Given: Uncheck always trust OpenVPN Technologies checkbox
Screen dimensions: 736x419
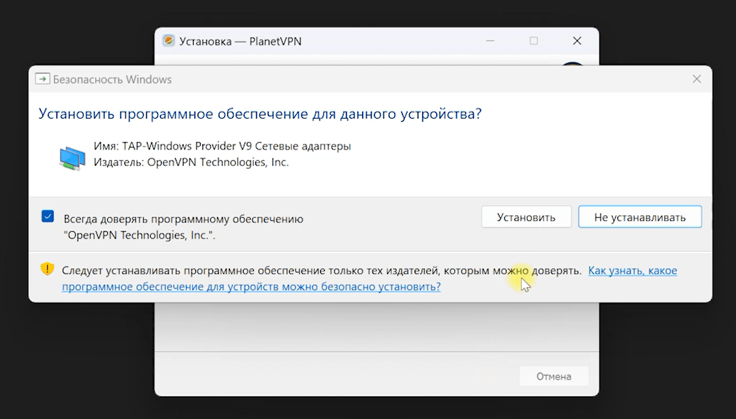Looking at the screenshot, I should 48,216.
